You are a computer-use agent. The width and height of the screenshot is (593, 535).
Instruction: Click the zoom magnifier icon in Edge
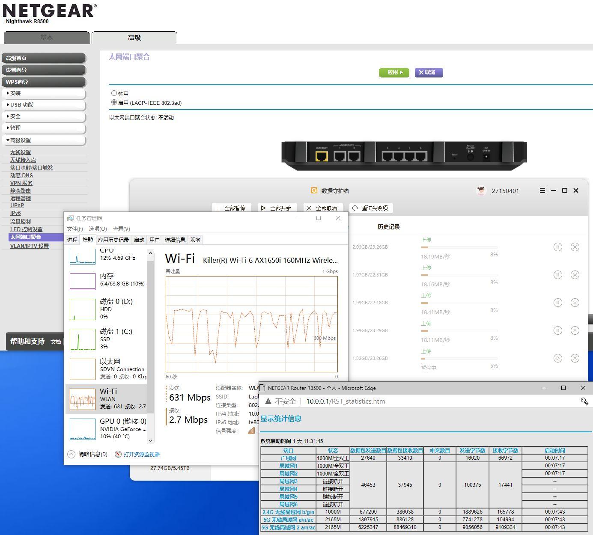coord(584,401)
